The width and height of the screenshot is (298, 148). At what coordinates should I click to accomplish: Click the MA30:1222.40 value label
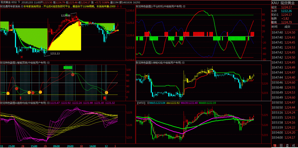click(189, 103)
